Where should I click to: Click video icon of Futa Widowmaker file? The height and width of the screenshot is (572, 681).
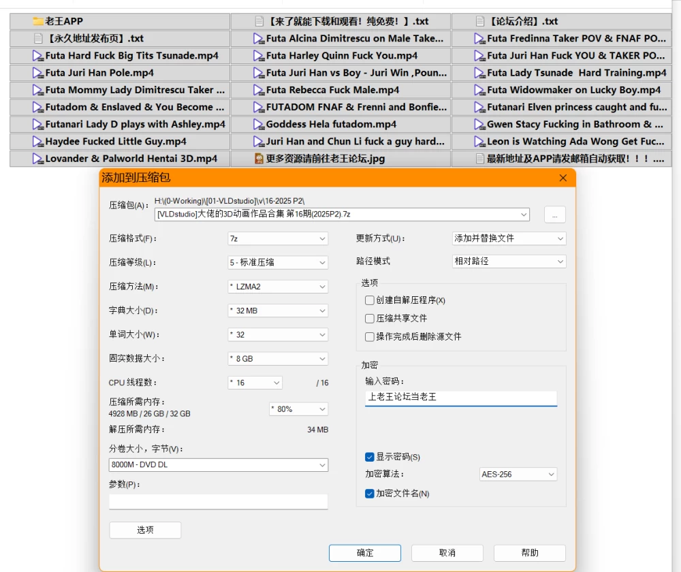point(480,91)
